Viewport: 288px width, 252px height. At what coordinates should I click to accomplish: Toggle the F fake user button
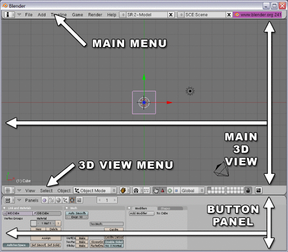[x=35, y=213]
